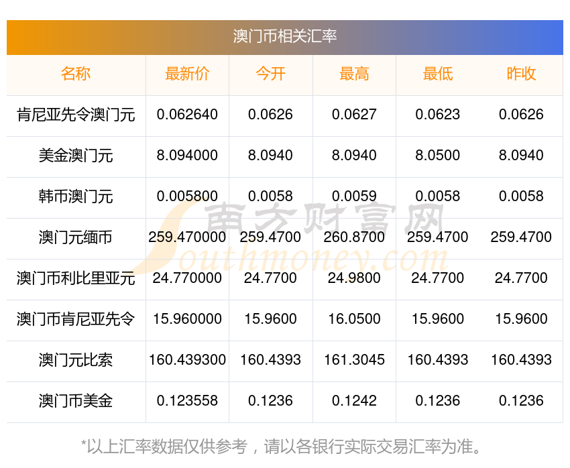Click the row name 澳门币肯尼亚先令
570x468 pixels.
click(x=76, y=319)
